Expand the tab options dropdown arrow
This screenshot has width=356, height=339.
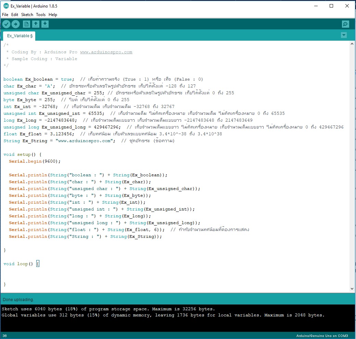click(x=344, y=35)
